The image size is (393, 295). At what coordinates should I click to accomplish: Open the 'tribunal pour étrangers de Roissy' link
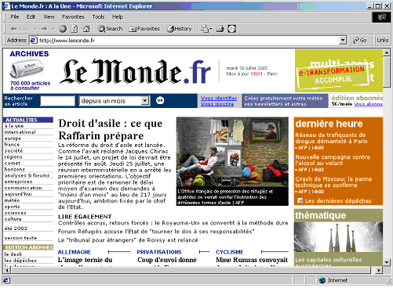click(x=128, y=240)
